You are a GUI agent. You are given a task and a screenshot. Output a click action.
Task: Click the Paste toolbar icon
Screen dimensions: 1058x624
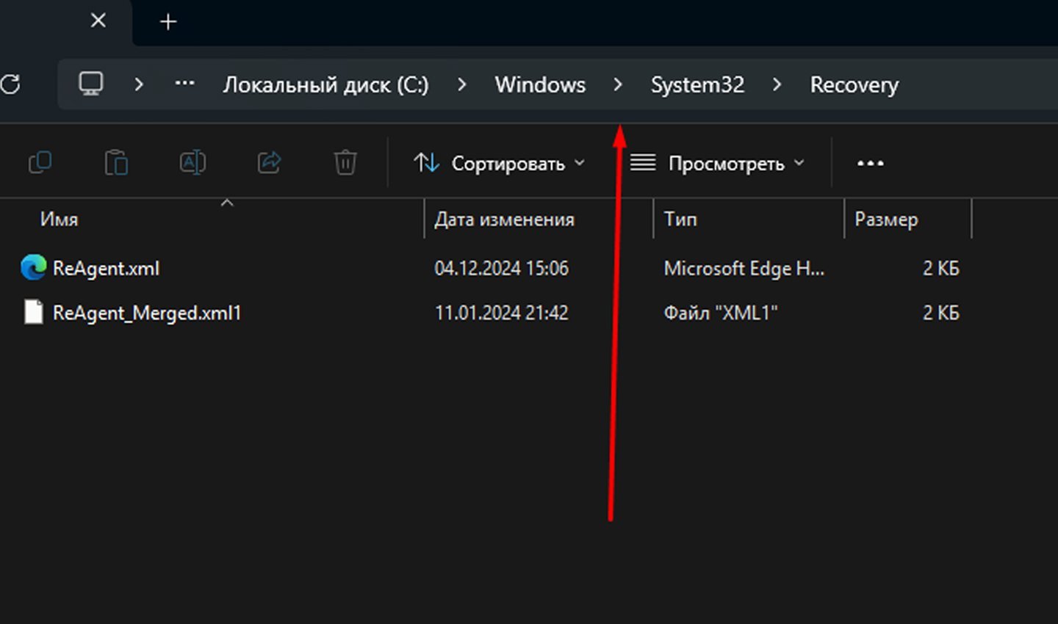(116, 162)
